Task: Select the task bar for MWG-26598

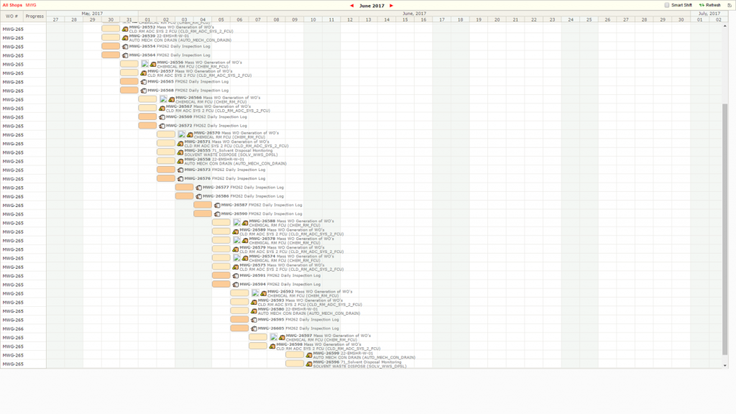Action: [258, 346]
